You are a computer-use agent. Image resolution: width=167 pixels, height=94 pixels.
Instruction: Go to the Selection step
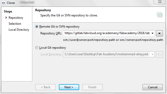[x=15, y=24]
